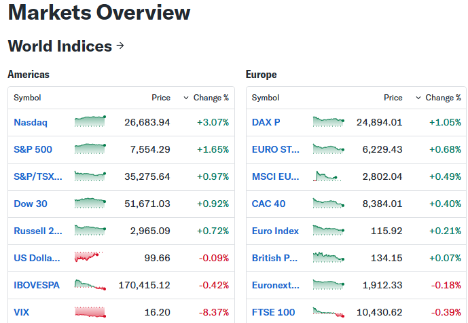
Task: Open the IBOVESPA mini chart
Action: click(x=90, y=284)
